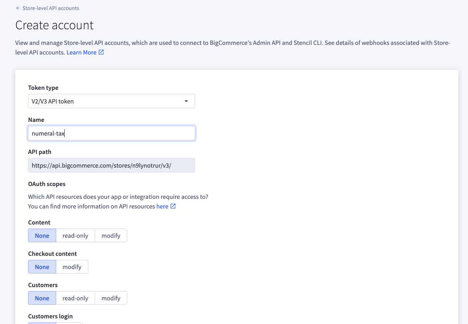Open the Token type dropdown
Screen dimensions: 468x324
(111, 101)
